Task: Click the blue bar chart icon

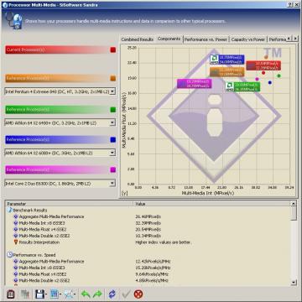Action: (x=55, y=294)
